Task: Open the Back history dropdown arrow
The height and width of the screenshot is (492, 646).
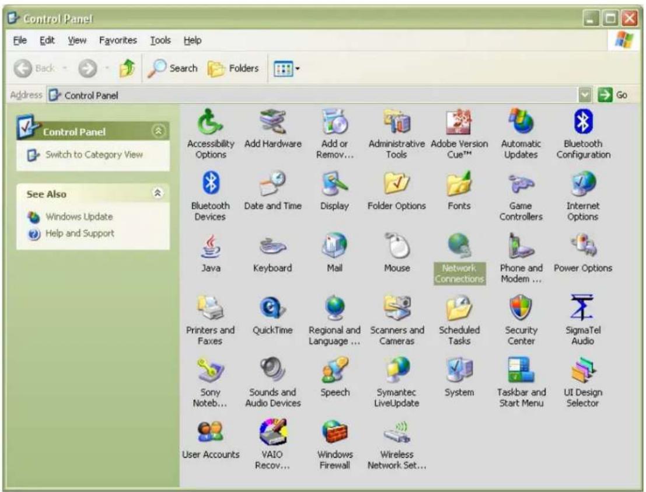Action: pos(65,68)
